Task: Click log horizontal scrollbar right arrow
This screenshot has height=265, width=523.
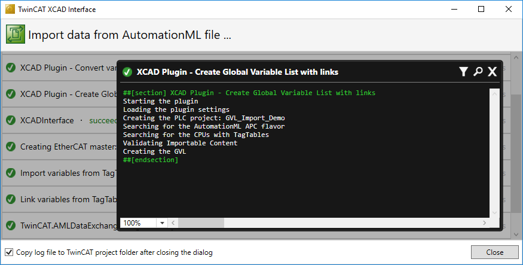Action: coord(485,223)
